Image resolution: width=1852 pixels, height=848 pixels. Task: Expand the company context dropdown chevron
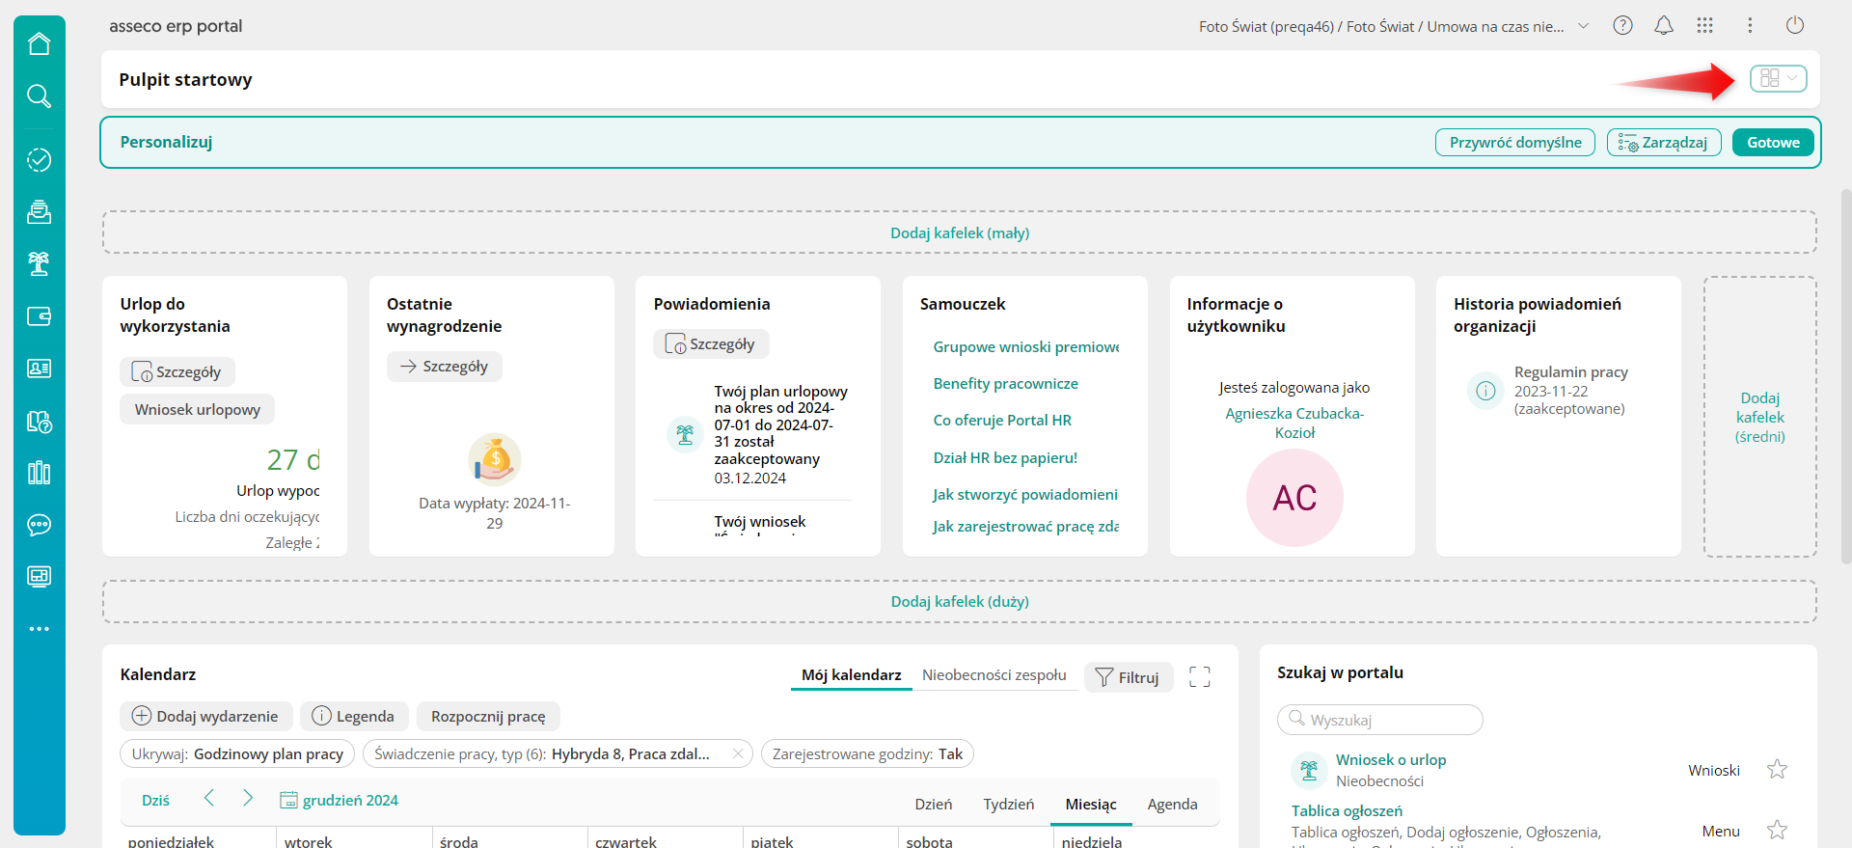pyautogui.click(x=1583, y=26)
